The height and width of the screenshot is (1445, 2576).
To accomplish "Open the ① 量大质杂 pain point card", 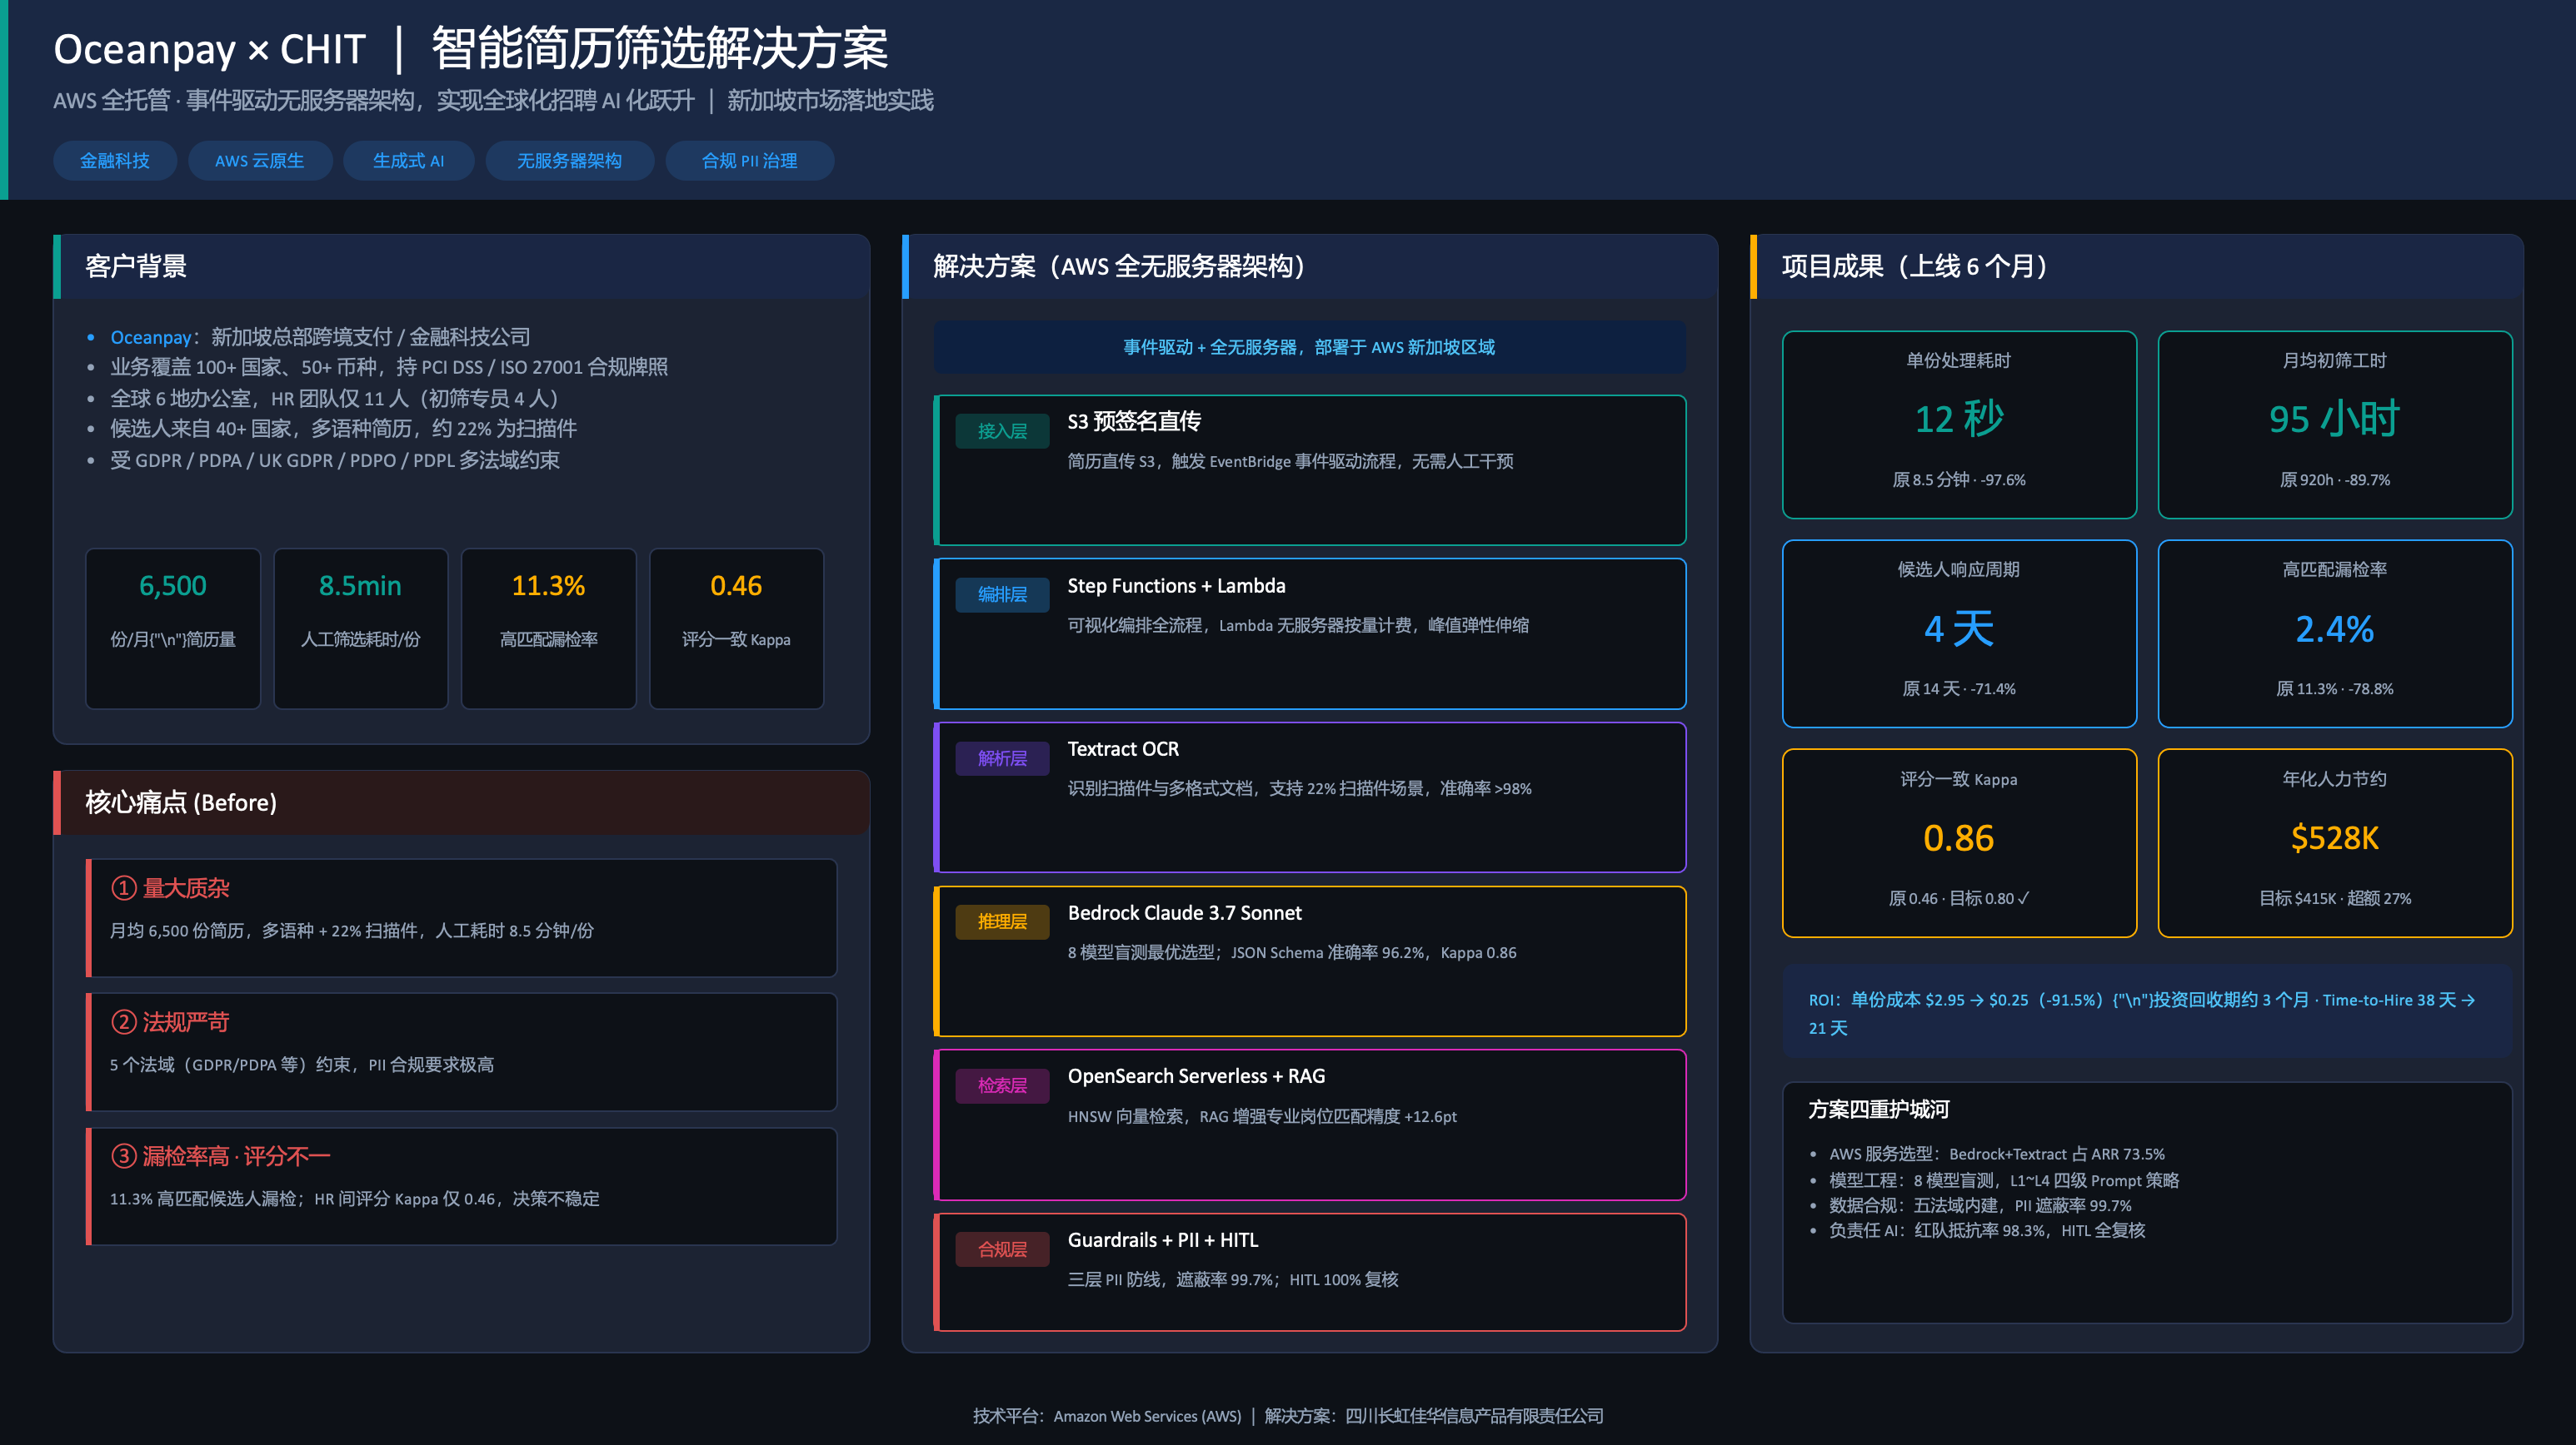I will pos(461,917).
